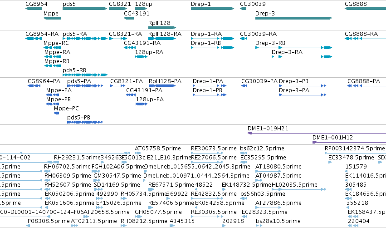Screen dimensions: 386x228
Task: Click the CG8321-PA protein feature
Action: point(117,86)
